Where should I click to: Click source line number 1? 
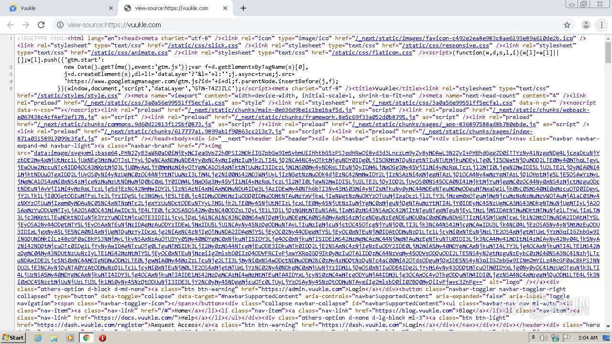pyautogui.click(x=11, y=38)
